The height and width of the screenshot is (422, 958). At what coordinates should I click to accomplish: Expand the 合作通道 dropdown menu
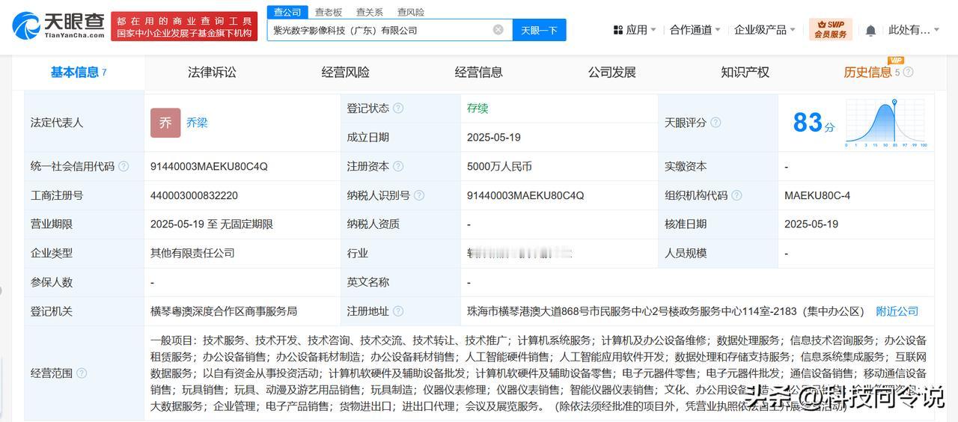695,30
